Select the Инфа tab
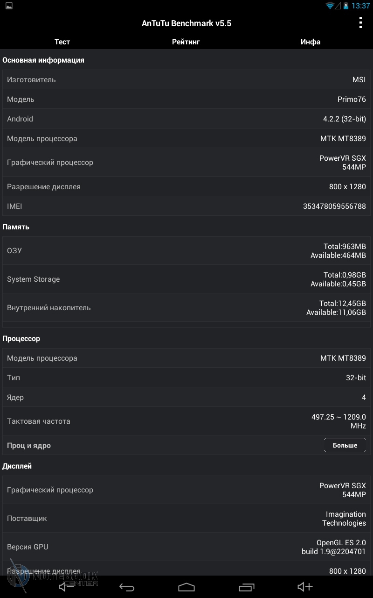373x598 pixels. click(311, 42)
